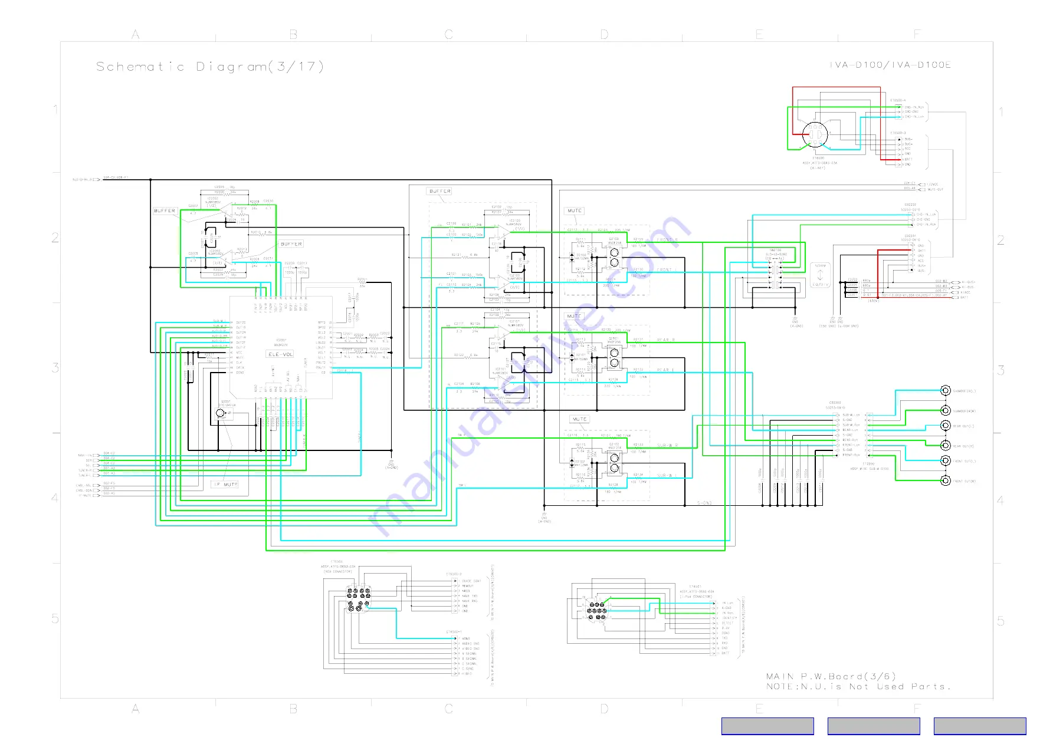1053x744 pixels.
Task: Click the 1/2VCC port label
Action: 933,185
